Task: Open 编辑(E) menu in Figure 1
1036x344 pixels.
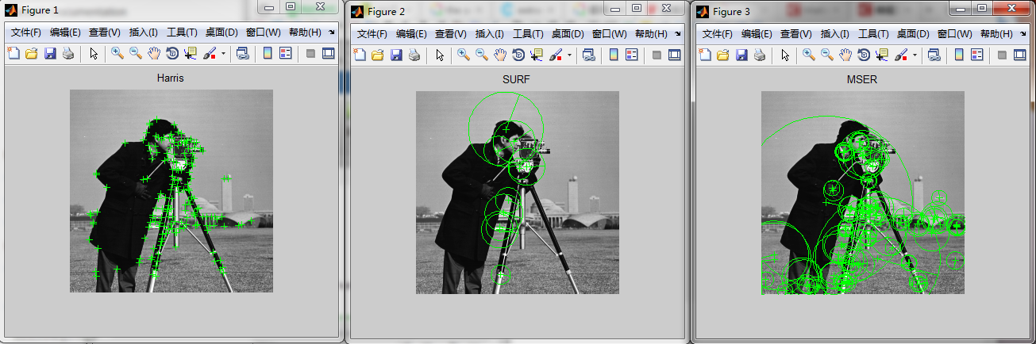Action: pyautogui.click(x=65, y=32)
